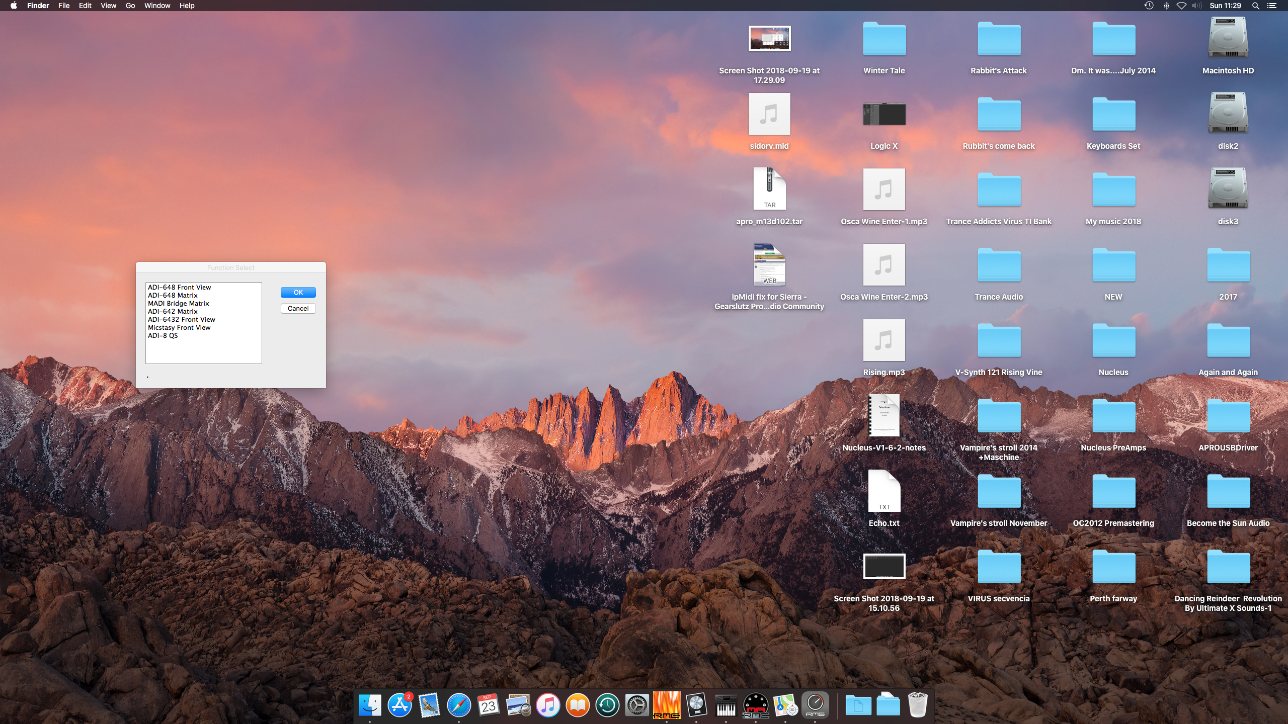1288x724 pixels.
Task: Select ADI-648 Front View in list
Action: tap(180, 287)
